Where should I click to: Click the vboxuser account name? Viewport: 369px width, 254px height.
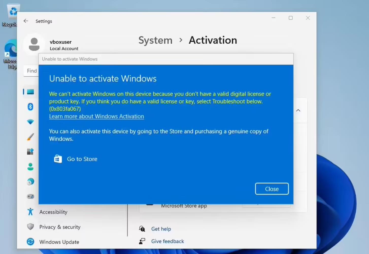tap(61, 42)
